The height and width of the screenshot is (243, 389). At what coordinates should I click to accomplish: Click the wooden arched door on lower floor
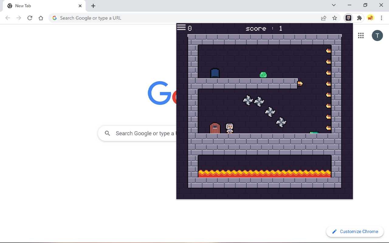215,128
